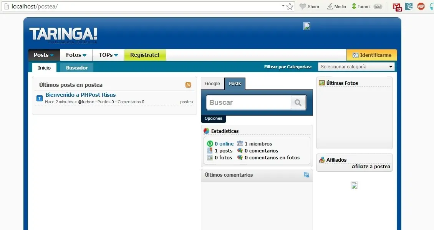Expand the search Opciones panel
The width and height of the screenshot is (434, 230).
[x=214, y=119]
